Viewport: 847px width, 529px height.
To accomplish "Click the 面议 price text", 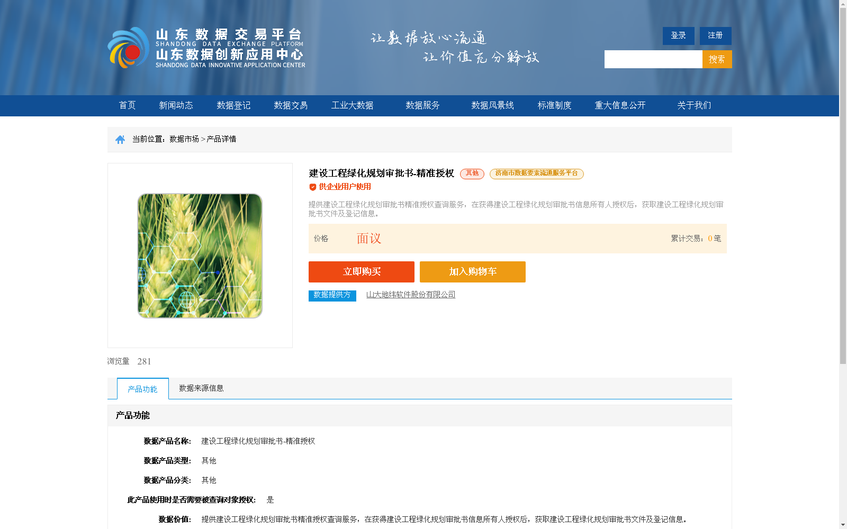I will [369, 239].
